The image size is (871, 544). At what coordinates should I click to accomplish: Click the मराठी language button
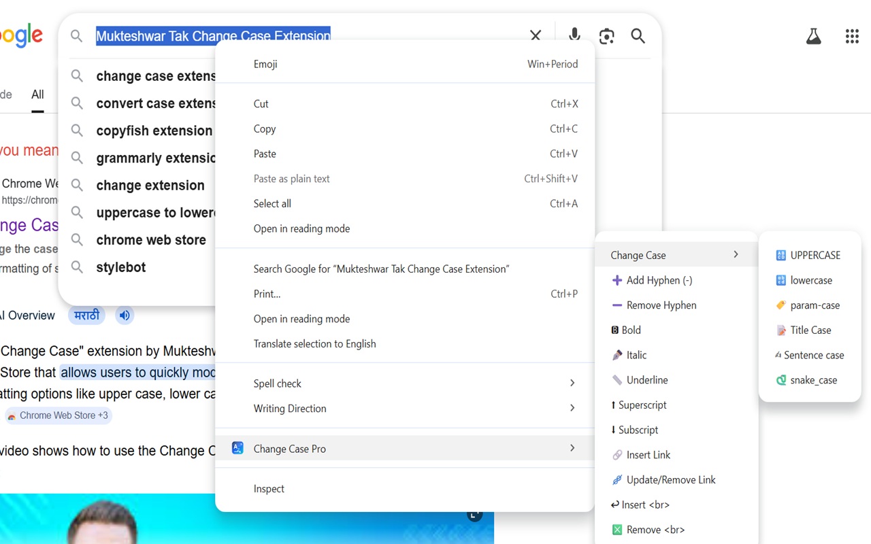86,316
